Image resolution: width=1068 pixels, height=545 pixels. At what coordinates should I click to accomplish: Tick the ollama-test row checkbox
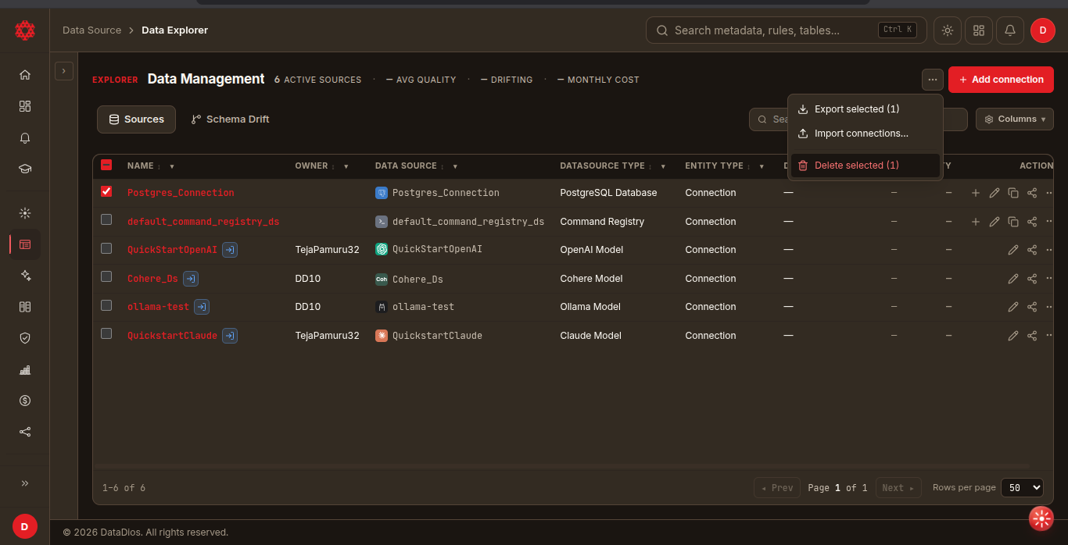click(106, 305)
